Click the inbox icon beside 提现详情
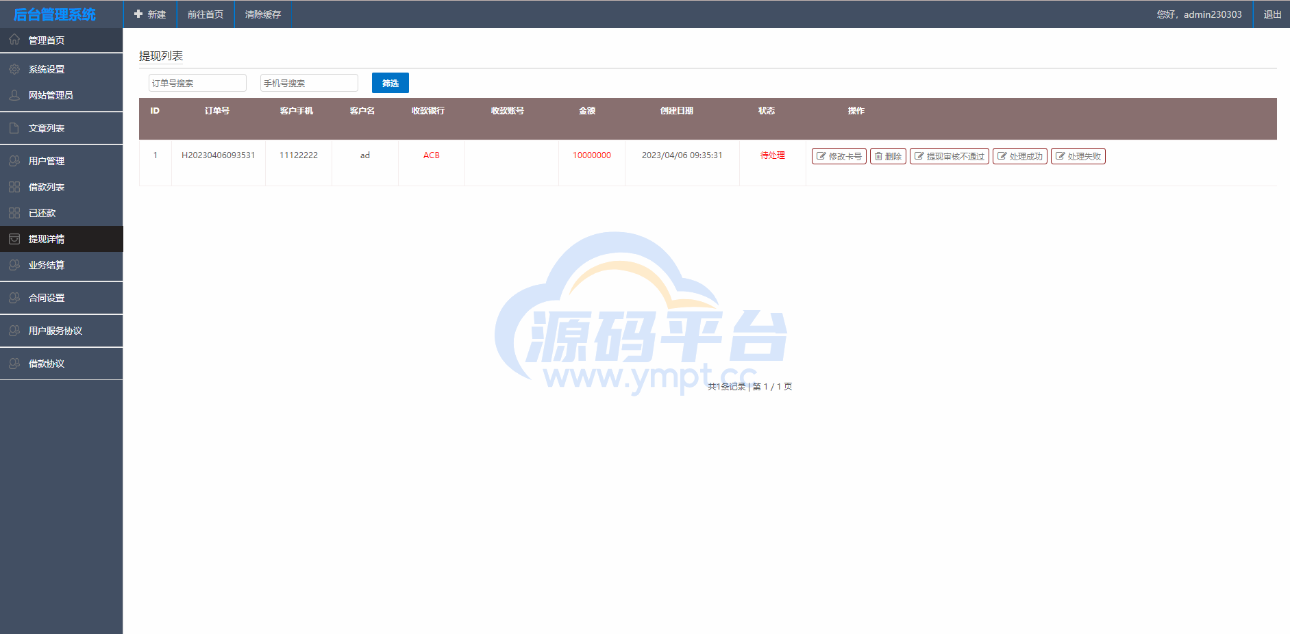Image resolution: width=1290 pixels, height=634 pixels. (14, 239)
